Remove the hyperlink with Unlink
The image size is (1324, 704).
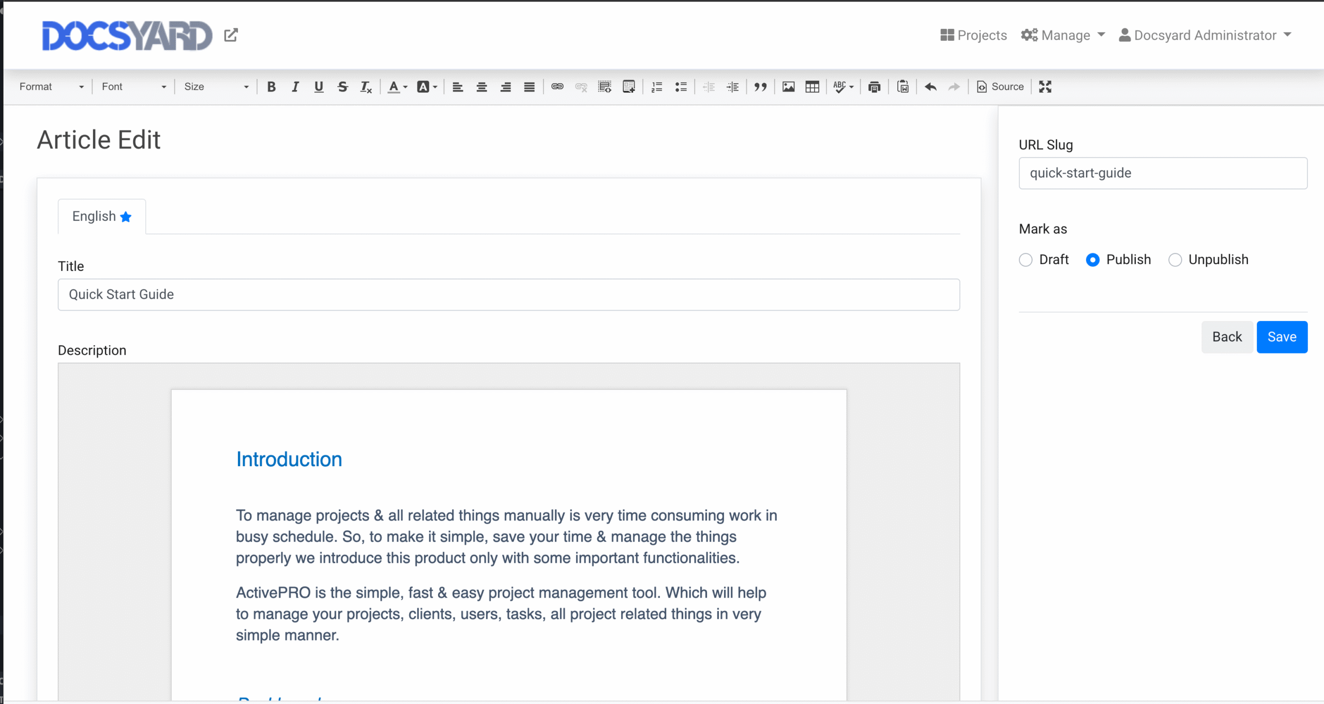580,86
